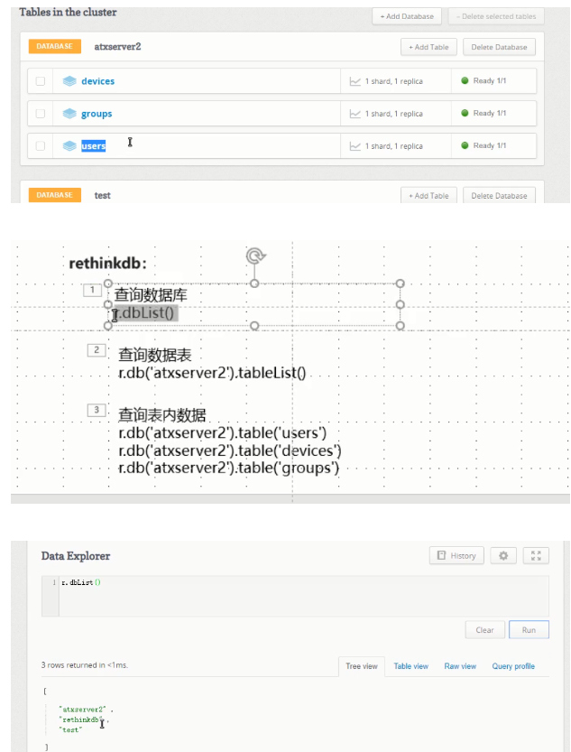Click the r.db('atxserver2').table('users') line
This screenshot has height=752, width=571.
pyautogui.click(x=222, y=432)
